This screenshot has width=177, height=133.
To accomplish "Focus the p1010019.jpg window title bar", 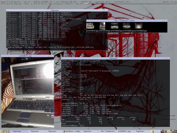I will [x=28, y=56].
